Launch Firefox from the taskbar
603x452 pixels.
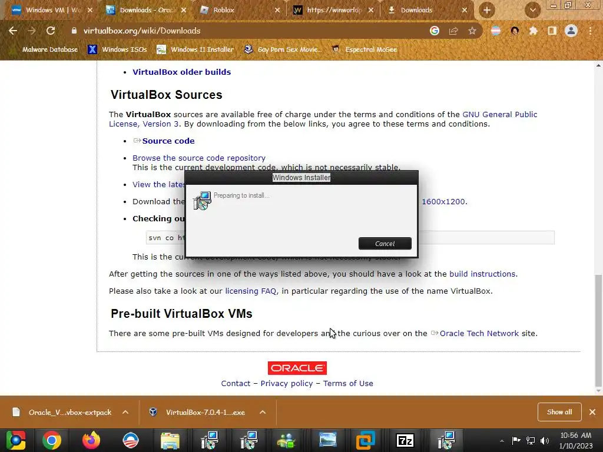coord(91,440)
